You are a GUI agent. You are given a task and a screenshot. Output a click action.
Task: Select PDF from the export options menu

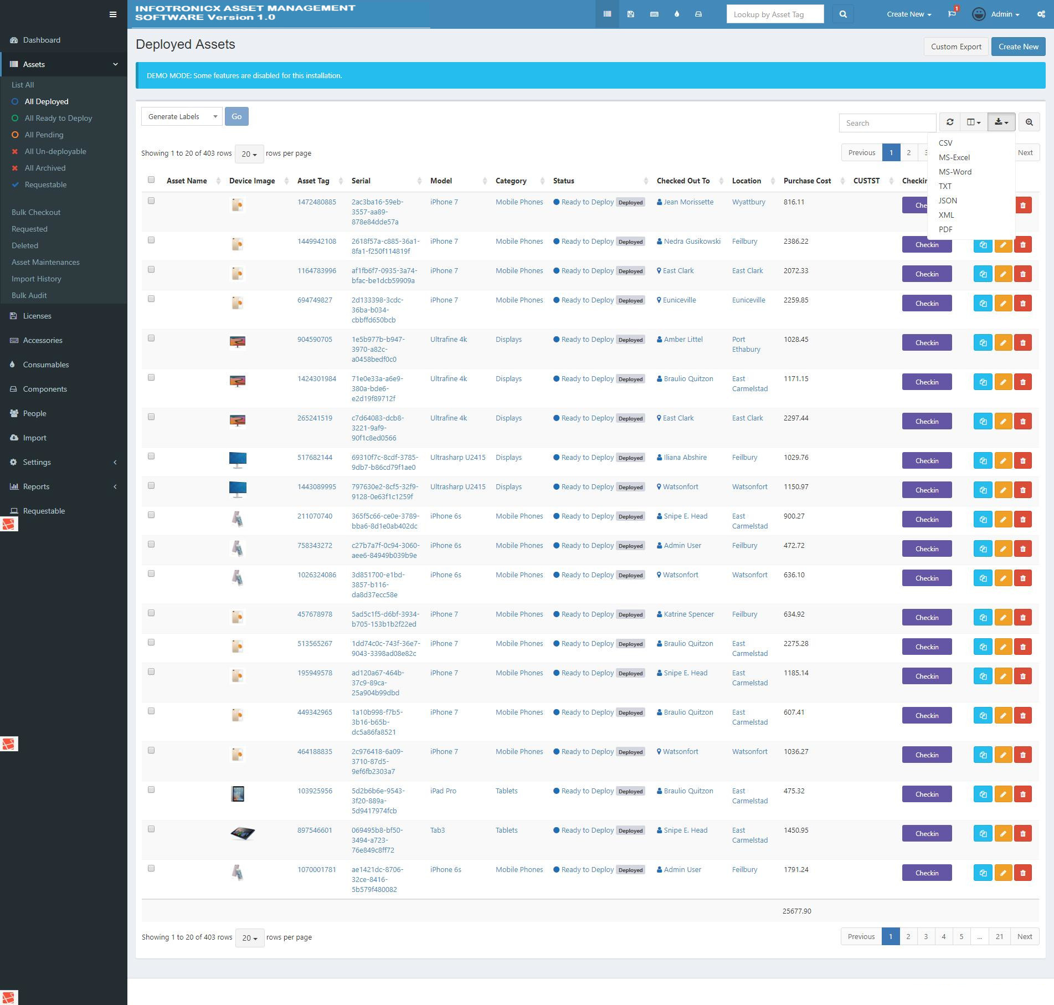pos(945,229)
